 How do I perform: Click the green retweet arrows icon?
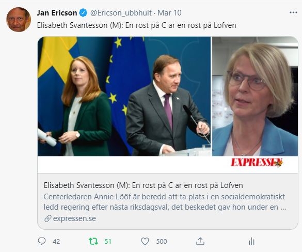tap(93, 241)
